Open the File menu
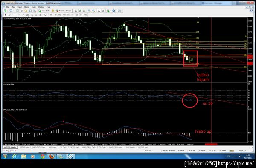This screenshot has width=256, height=168. [x=8, y=7]
